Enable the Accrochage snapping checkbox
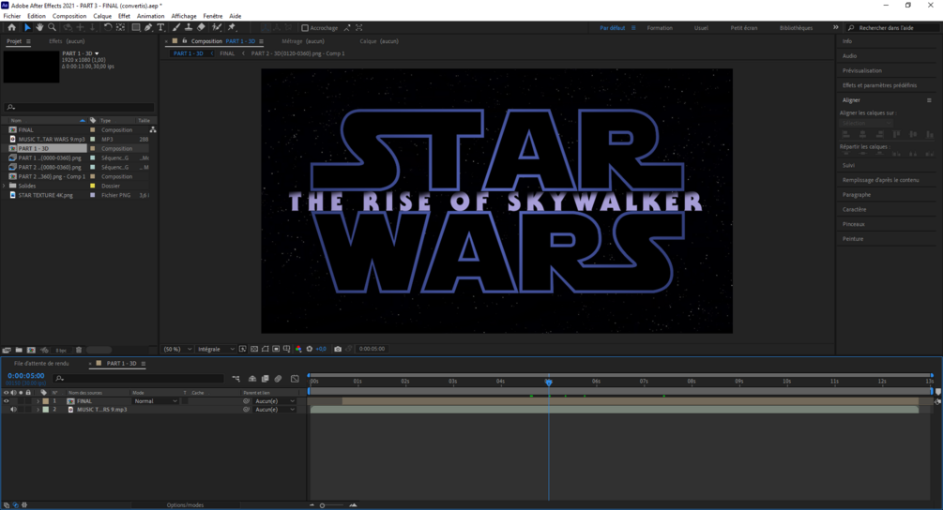The width and height of the screenshot is (943, 510). coord(305,27)
